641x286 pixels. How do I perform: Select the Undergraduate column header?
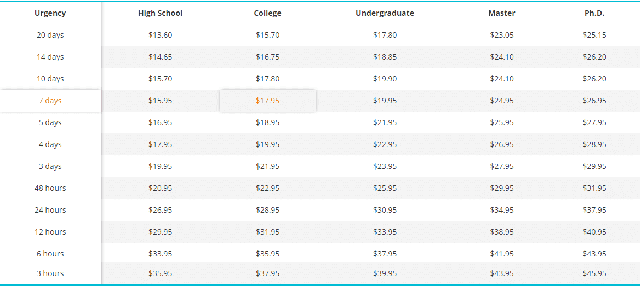[385, 13]
